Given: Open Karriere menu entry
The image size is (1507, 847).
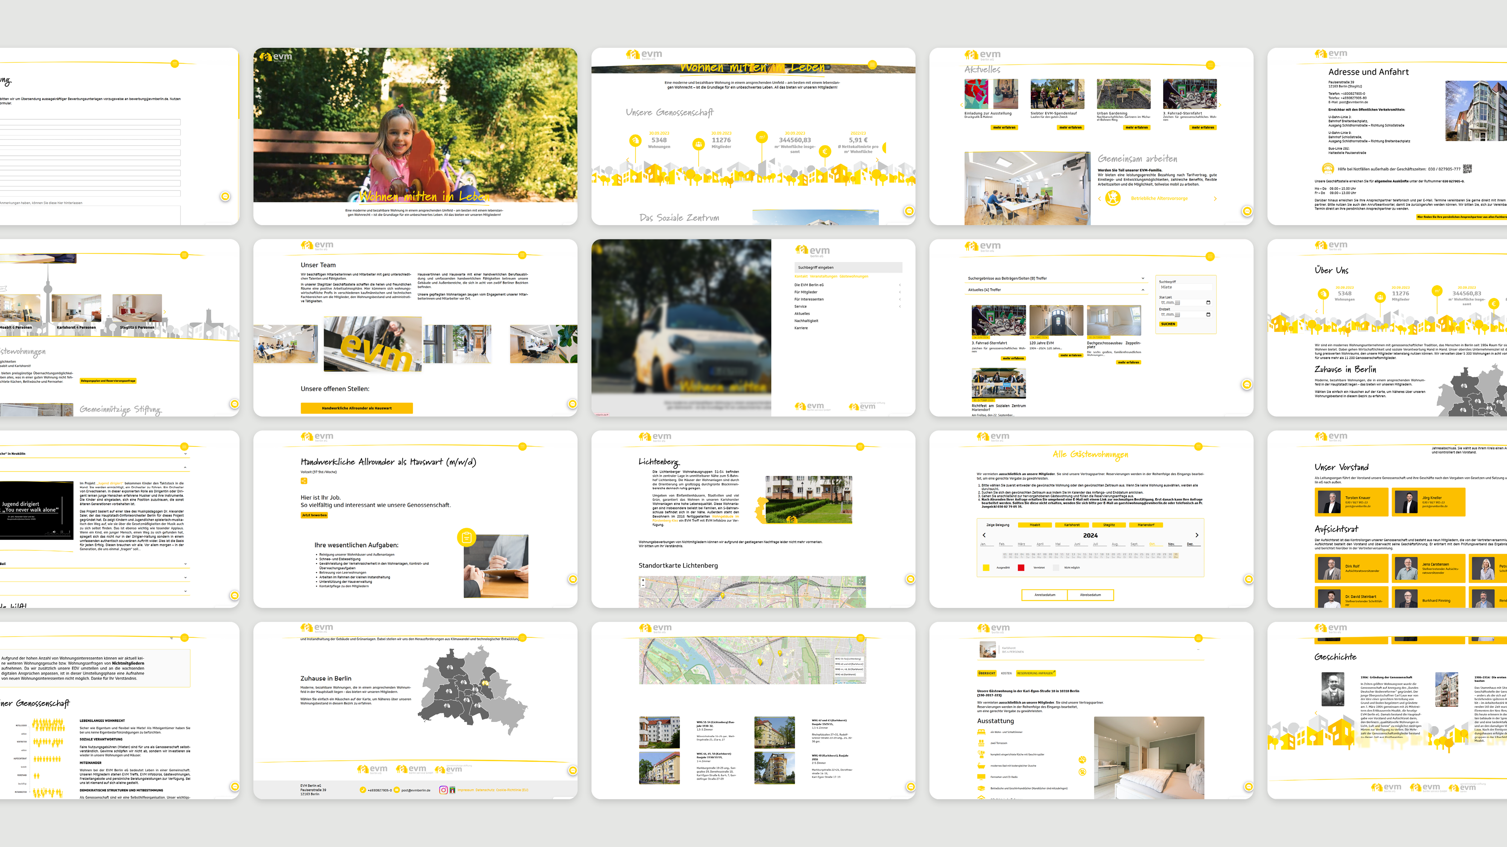Looking at the screenshot, I should 801,328.
